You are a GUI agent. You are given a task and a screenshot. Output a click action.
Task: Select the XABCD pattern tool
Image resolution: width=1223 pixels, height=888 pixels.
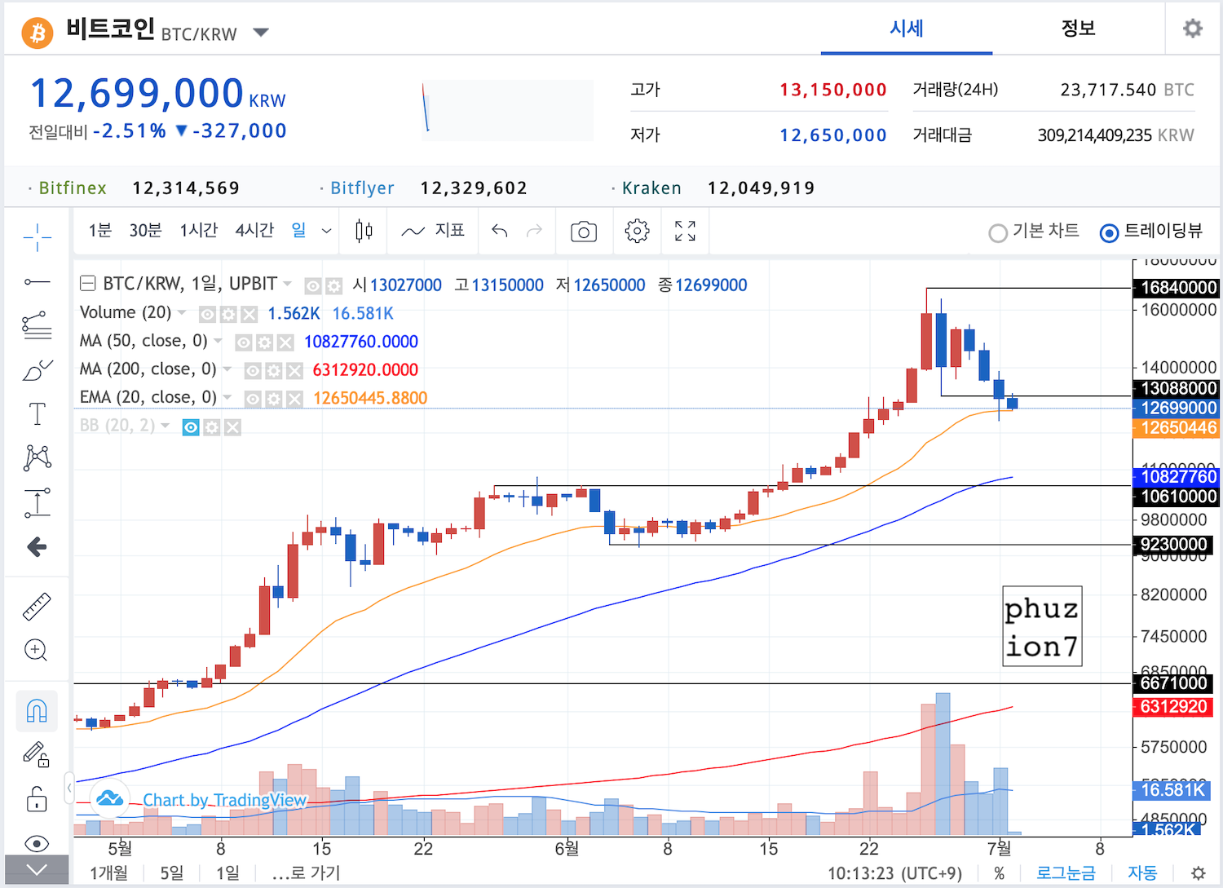tap(37, 457)
